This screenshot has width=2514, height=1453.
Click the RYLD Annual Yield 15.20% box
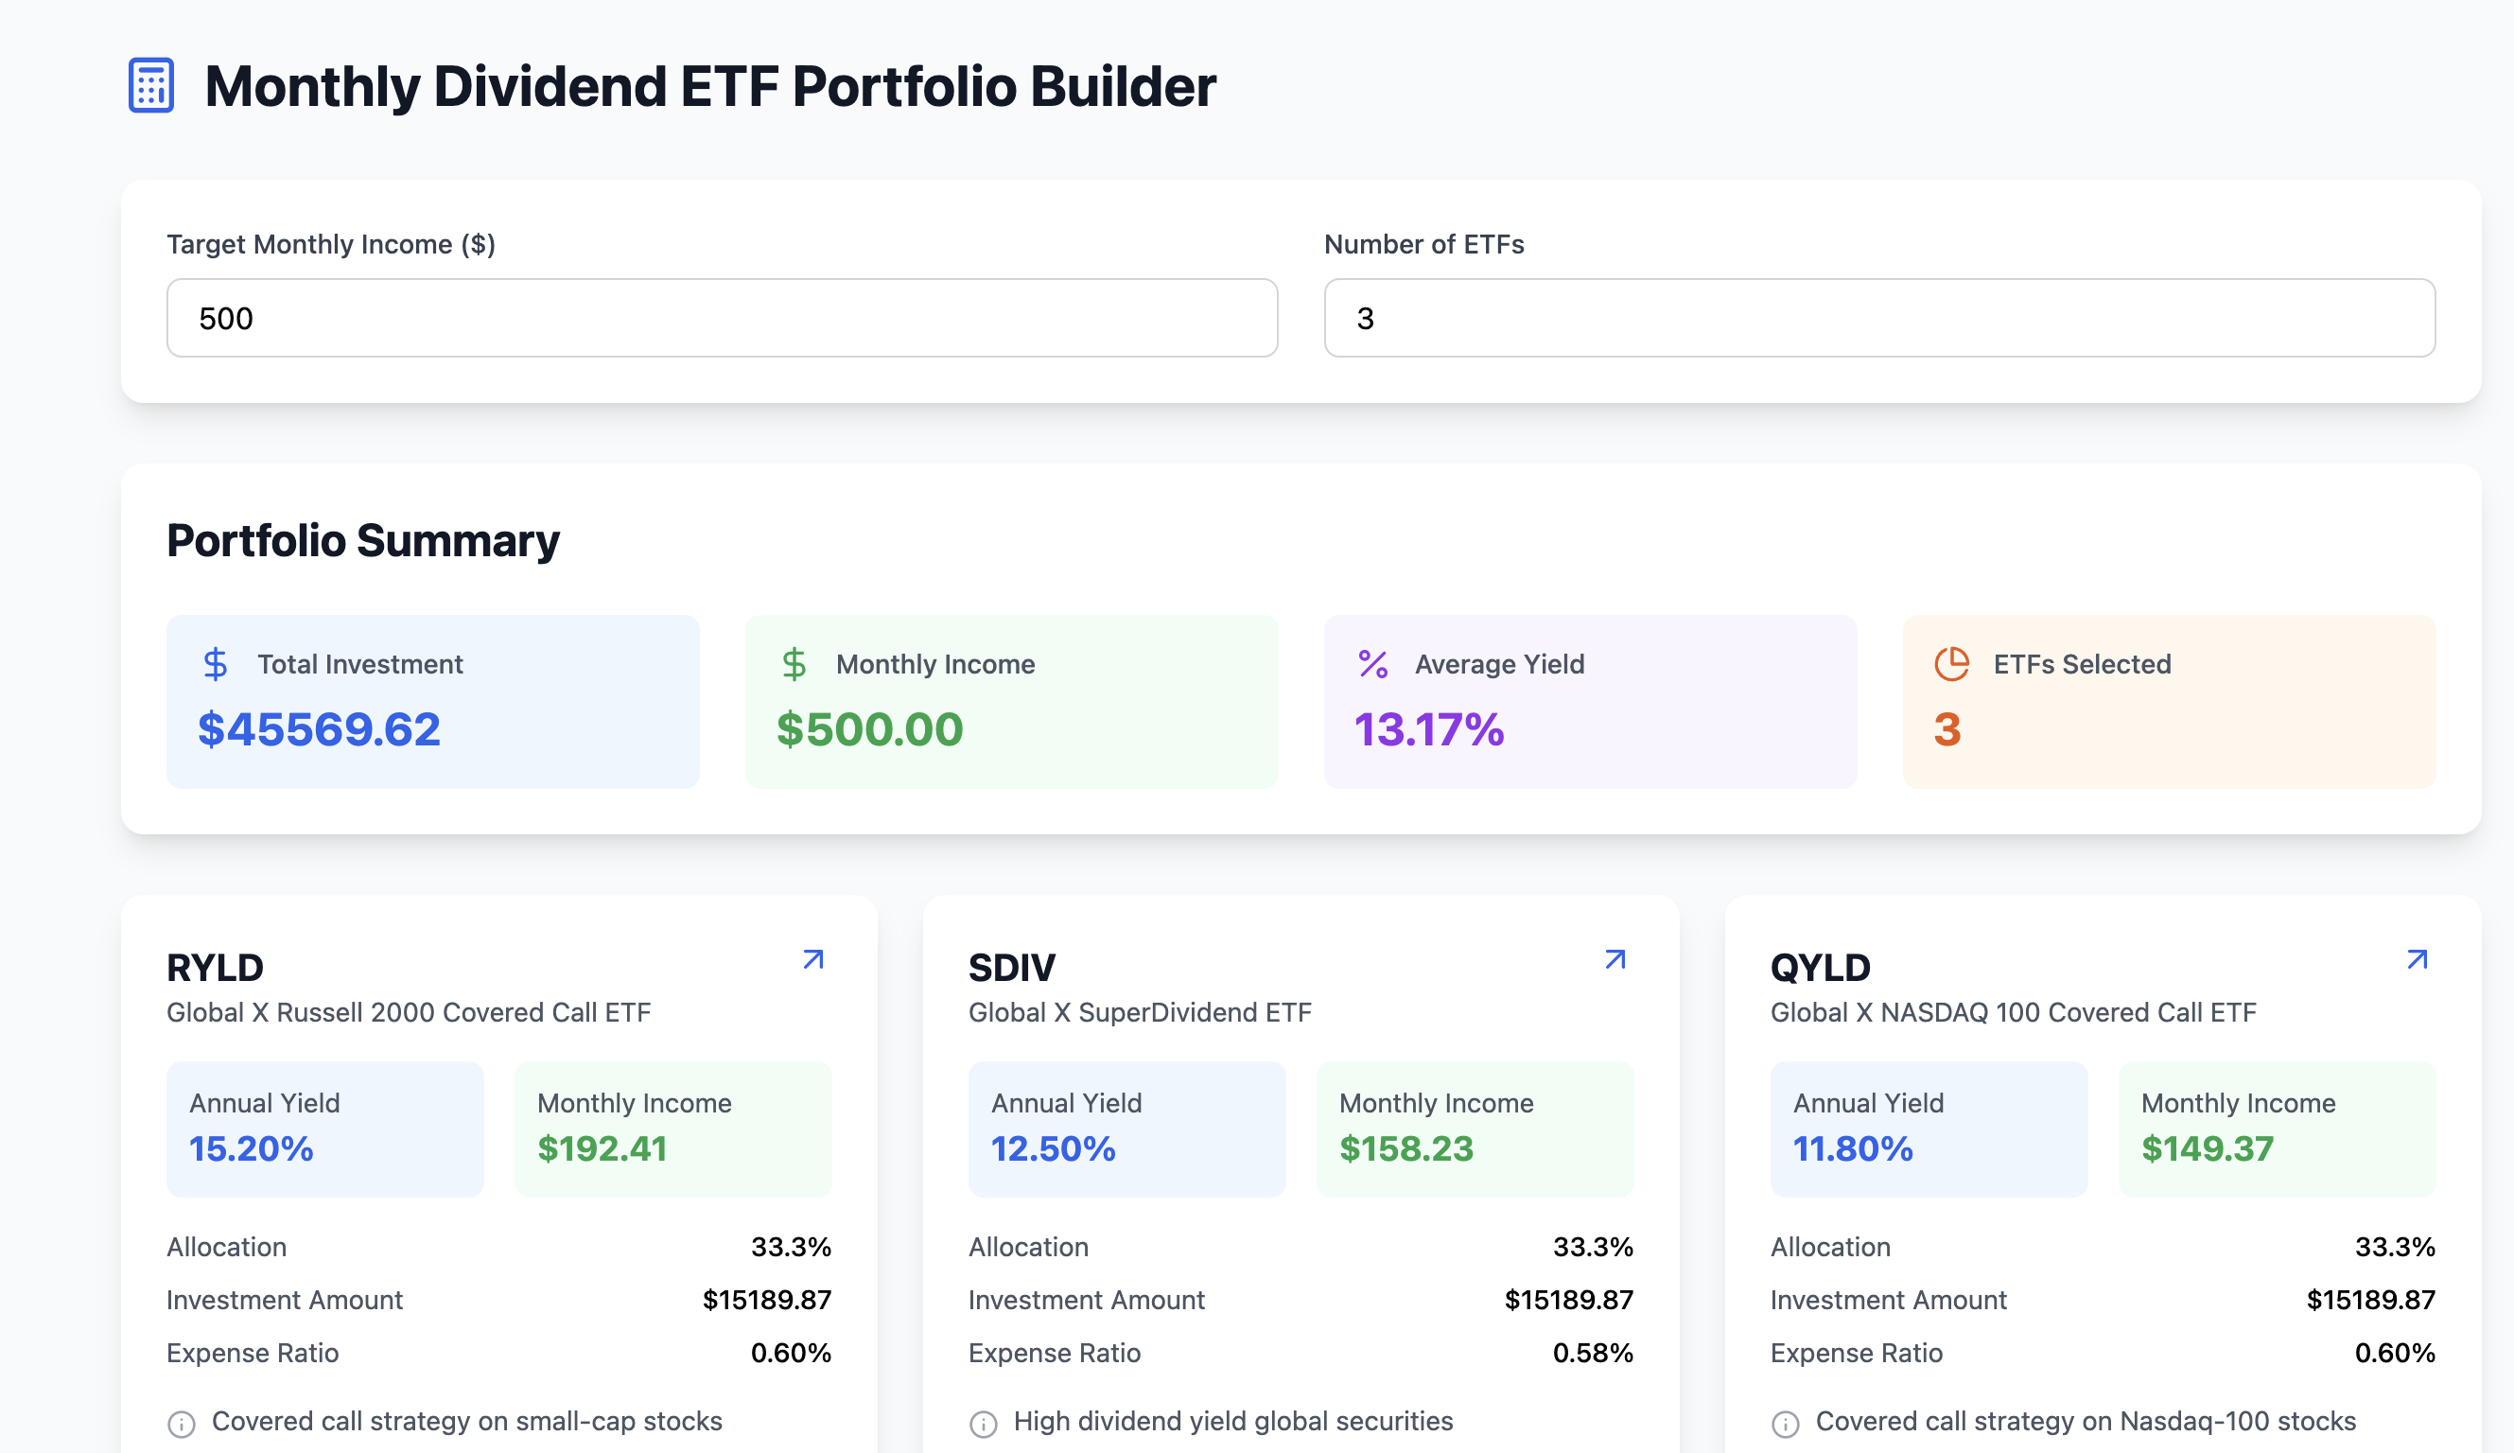tap(324, 1129)
